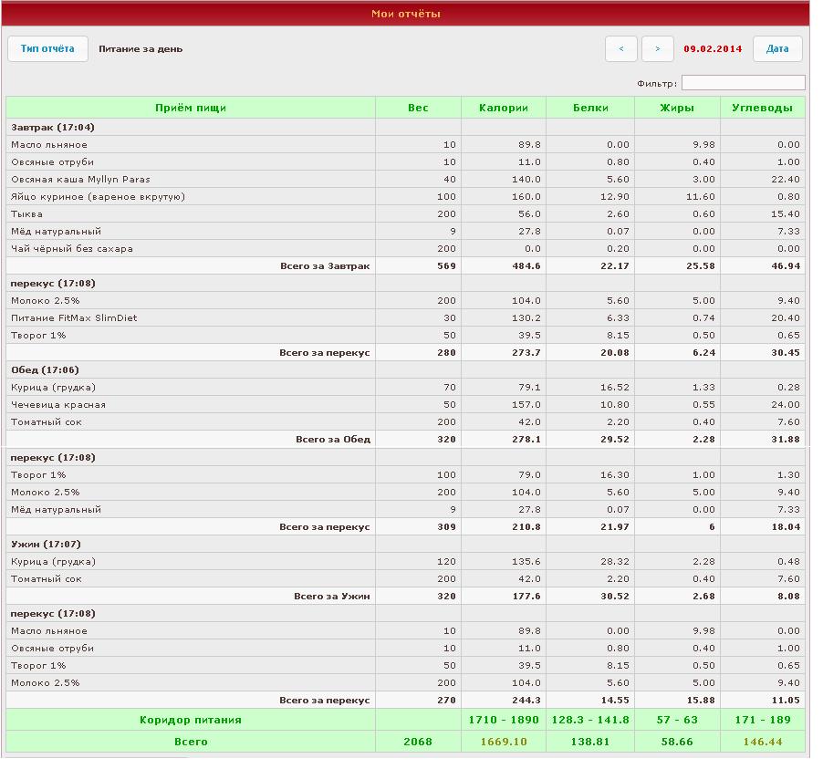Click the total calories value 1669.10
823x769 pixels.
pos(504,743)
